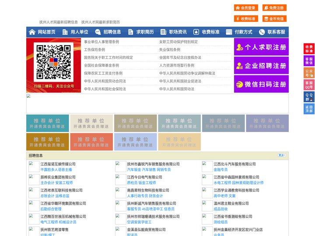
Task: Open company 江西学业通教育科技有限公司
Action: point(236,190)
